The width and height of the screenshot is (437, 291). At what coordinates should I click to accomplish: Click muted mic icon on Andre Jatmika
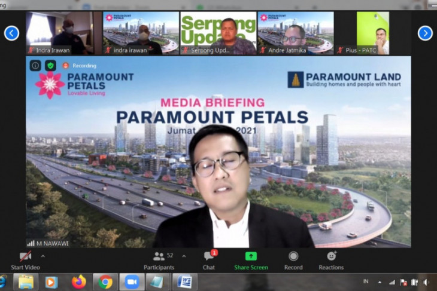[263, 50]
